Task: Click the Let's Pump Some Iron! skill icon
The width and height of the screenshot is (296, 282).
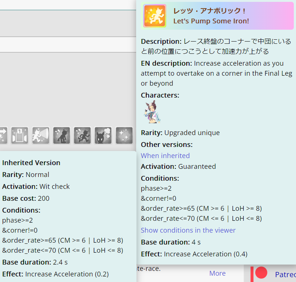Action: [155, 16]
